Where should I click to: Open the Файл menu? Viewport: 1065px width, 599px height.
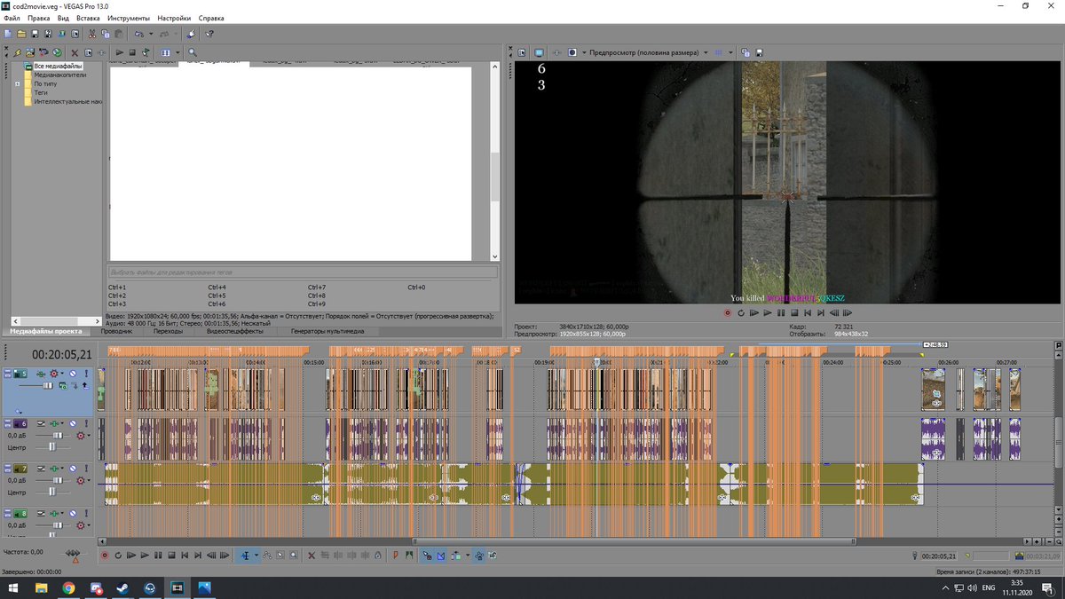tap(12, 18)
